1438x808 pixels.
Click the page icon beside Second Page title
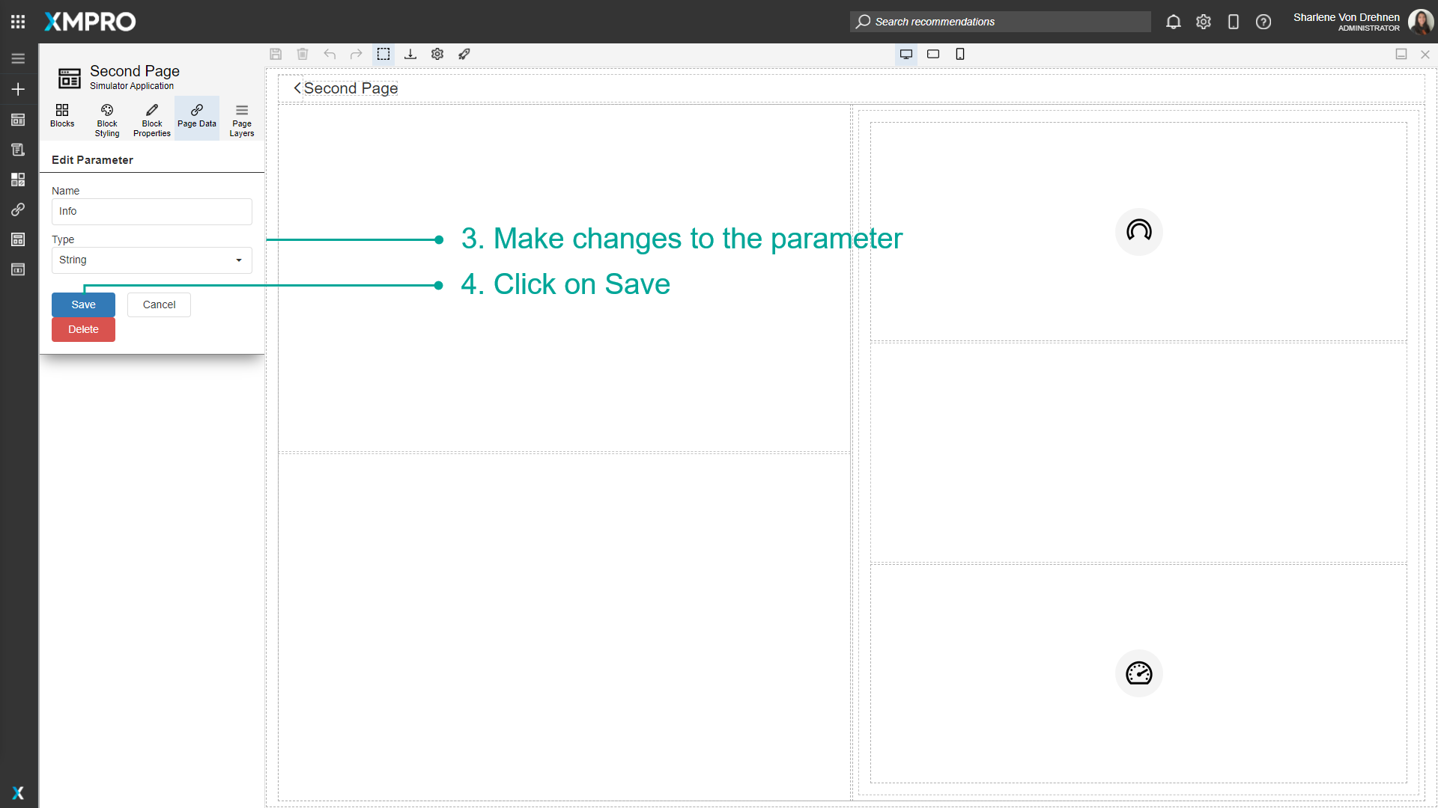click(70, 78)
